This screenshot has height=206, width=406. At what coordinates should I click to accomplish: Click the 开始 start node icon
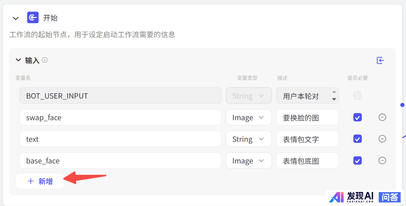[33, 17]
